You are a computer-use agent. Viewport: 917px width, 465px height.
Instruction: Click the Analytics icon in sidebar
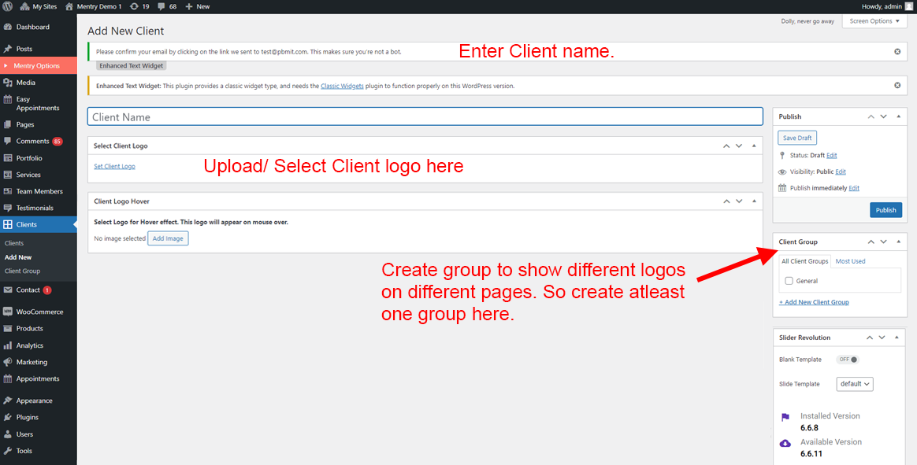[x=8, y=345]
